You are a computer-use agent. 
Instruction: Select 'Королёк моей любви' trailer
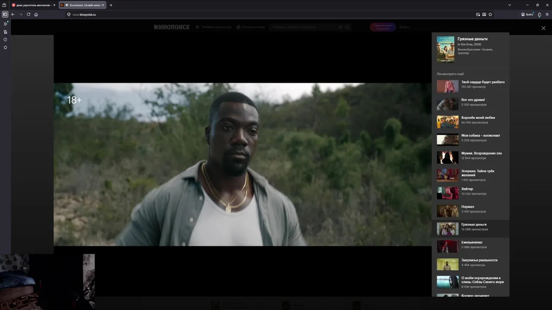470,122
